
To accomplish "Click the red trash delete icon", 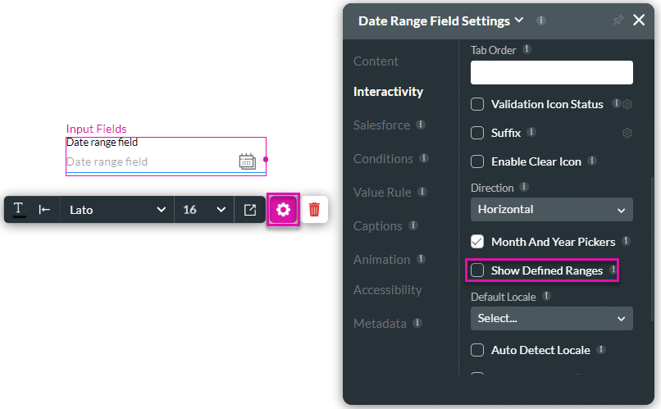I will click(314, 210).
